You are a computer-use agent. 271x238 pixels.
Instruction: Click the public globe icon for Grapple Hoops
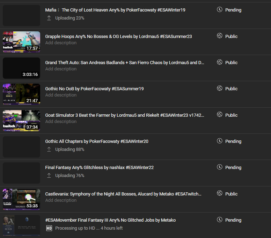click(220, 36)
